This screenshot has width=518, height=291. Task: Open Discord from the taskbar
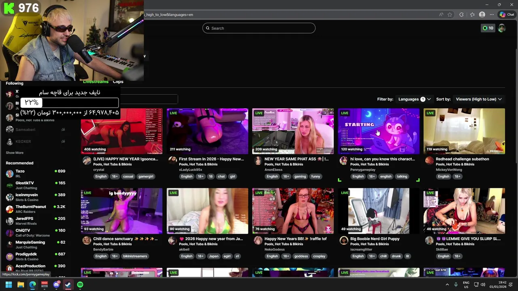[56, 285]
